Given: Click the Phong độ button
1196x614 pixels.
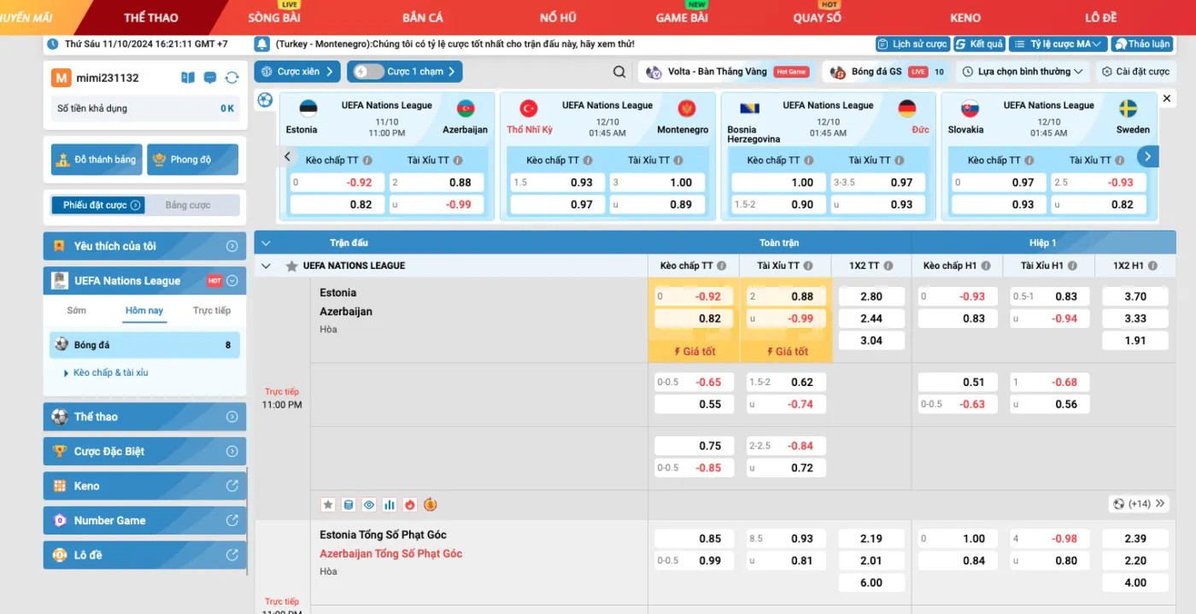Looking at the screenshot, I should tap(192, 160).
